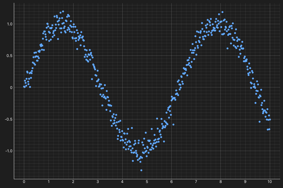Select the isolated point just right of x=6 near -0.6
The image size is (283, 188).
[174, 124]
